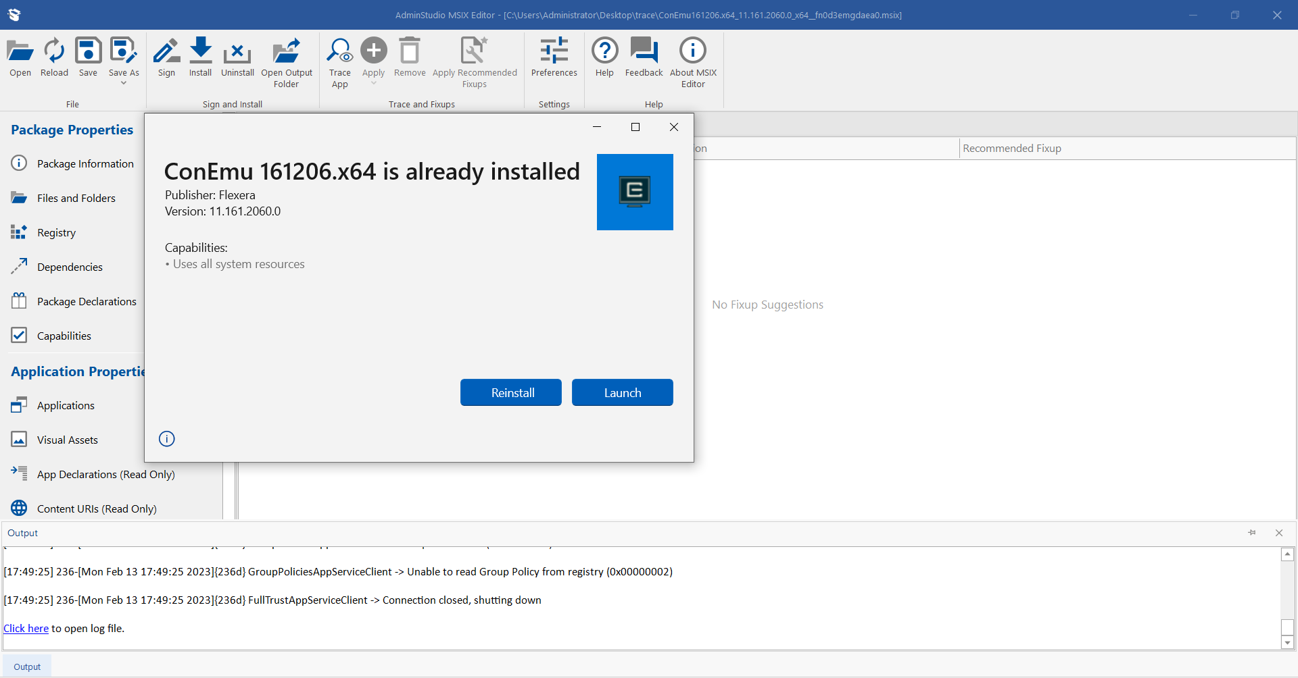Open Package Information section
Image resolution: width=1298 pixels, height=678 pixels.
(x=85, y=163)
